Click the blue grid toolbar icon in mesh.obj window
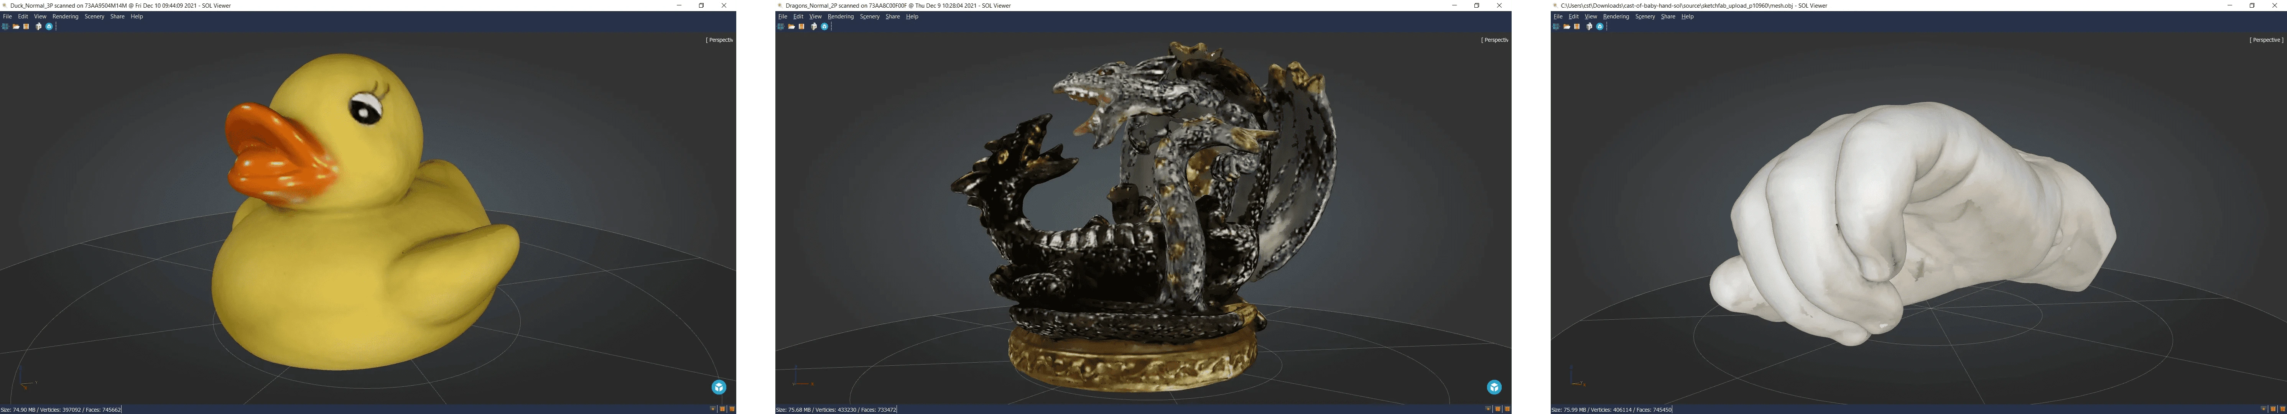Image resolution: width=2287 pixels, height=414 pixels. [1556, 27]
